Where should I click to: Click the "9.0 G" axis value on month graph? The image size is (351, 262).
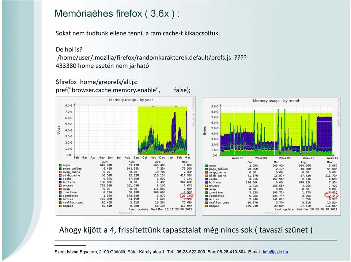click(215, 106)
